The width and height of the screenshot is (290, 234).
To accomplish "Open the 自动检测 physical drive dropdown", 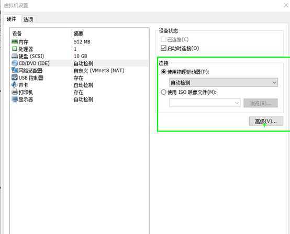I will click(x=224, y=82).
